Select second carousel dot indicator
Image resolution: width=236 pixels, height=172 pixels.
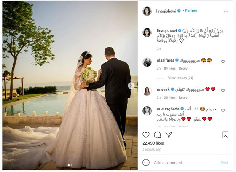[72, 165]
